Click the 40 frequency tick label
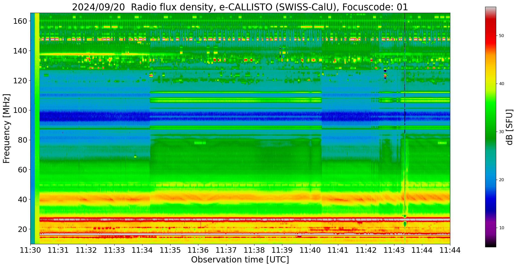 (x=22, y=199)
